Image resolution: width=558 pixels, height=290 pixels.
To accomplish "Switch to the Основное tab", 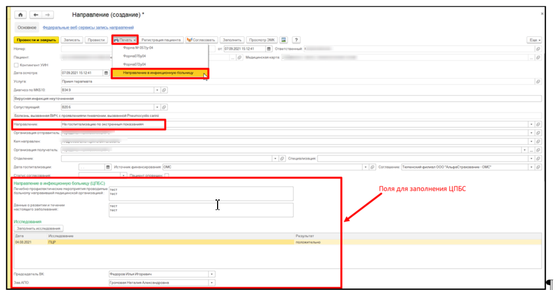I will [26, 27].
